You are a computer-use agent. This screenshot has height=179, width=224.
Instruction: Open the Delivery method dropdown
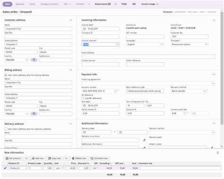coord(182,132)
